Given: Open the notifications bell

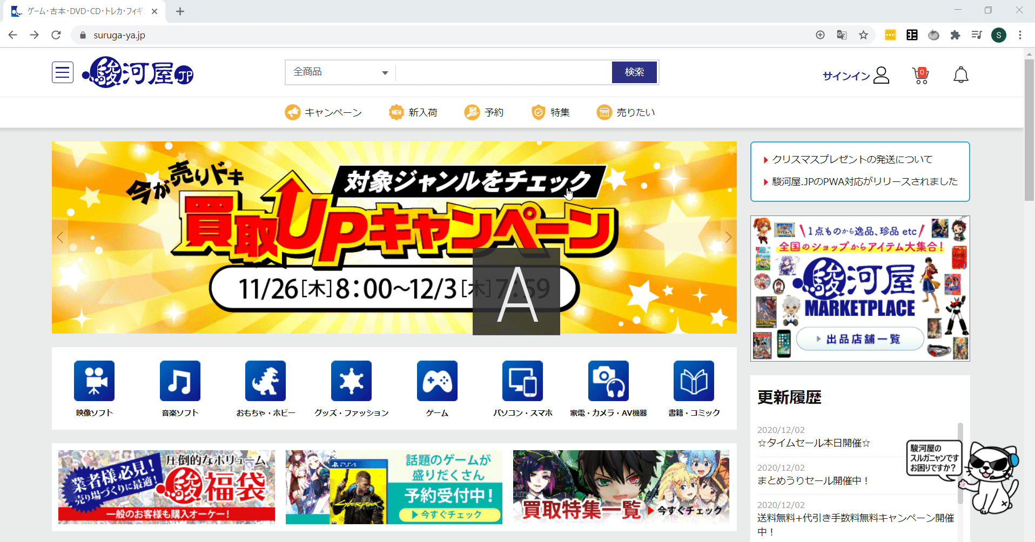Looking at the screenshot, I should 960,75.
